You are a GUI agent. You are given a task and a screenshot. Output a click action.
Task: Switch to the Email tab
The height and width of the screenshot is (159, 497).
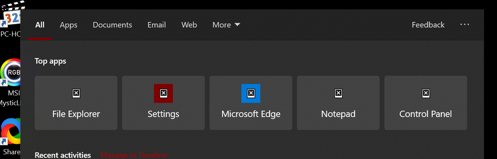(x=157, y=25)
